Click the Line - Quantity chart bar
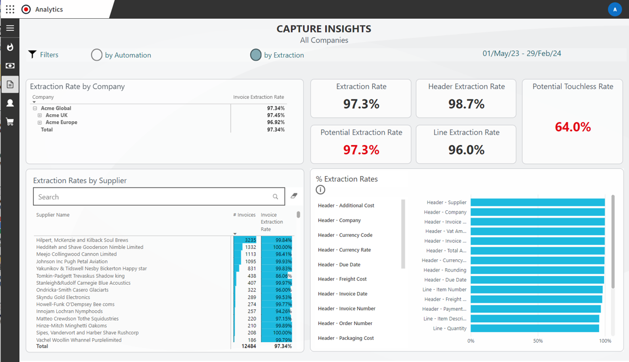 point(535,328)
